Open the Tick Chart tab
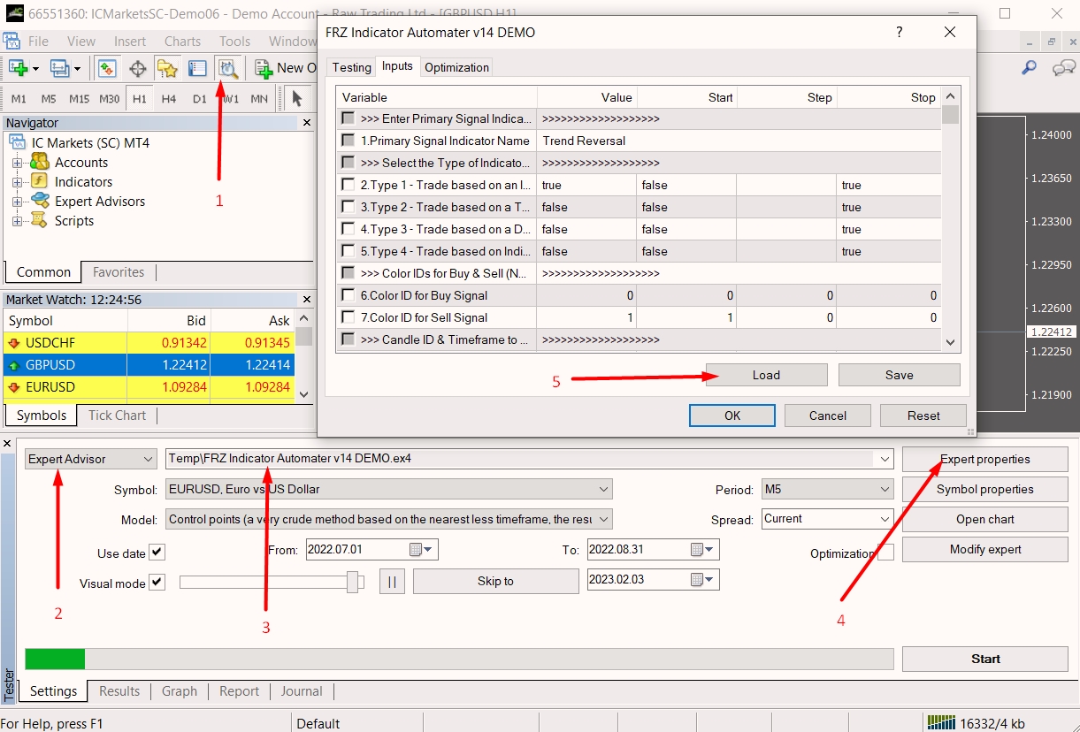 pyautogui.click(x=117, y=415)
